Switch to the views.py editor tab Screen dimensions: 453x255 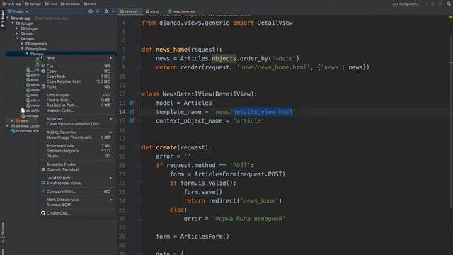pyautogui.click(x=130, y=11)
